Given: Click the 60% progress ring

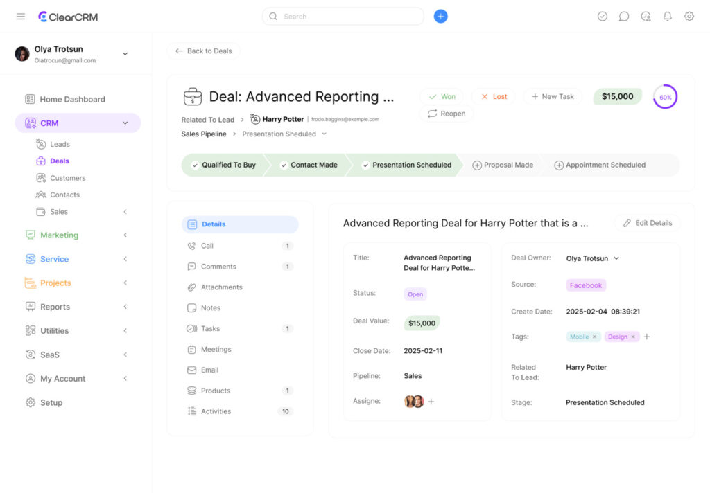Looking at the screenshot, I should tap(665, 97).
